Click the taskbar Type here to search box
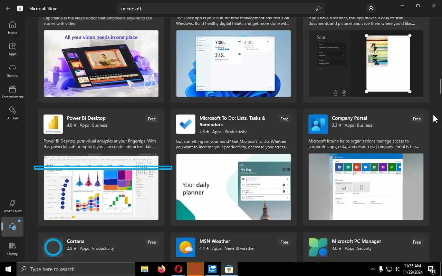 point(76,269)
